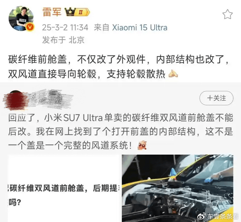The height and width of the screenshot is (222, 241).
Task: Open the car engine bay photo
Action: pyautogui.click(x=177, y=188)
